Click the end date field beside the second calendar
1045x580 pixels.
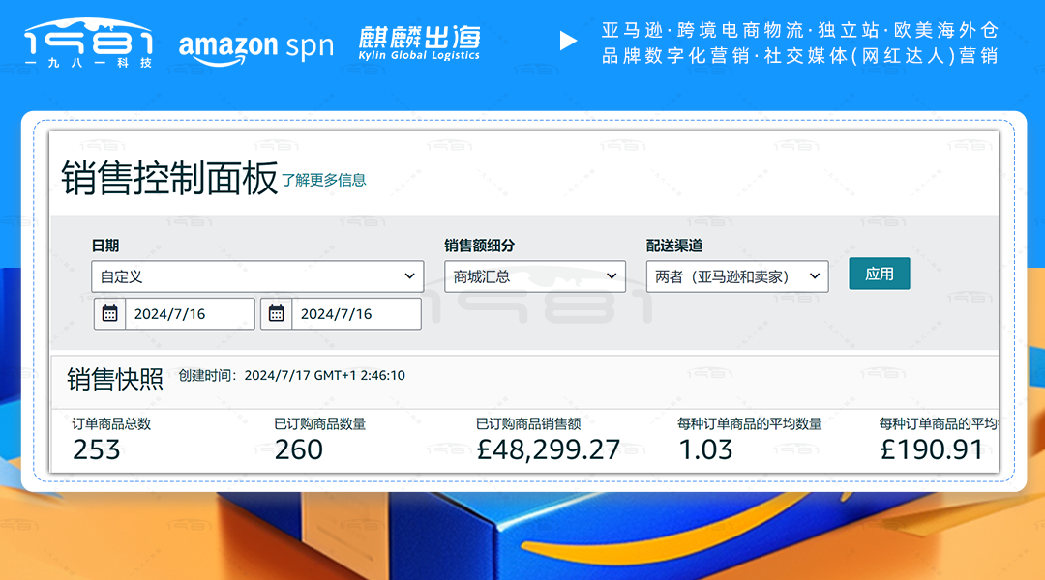(356, 313)
